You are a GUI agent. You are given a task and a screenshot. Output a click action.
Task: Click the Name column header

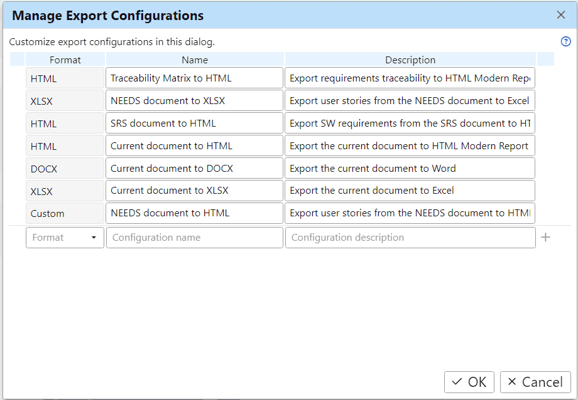coord(195,60)
